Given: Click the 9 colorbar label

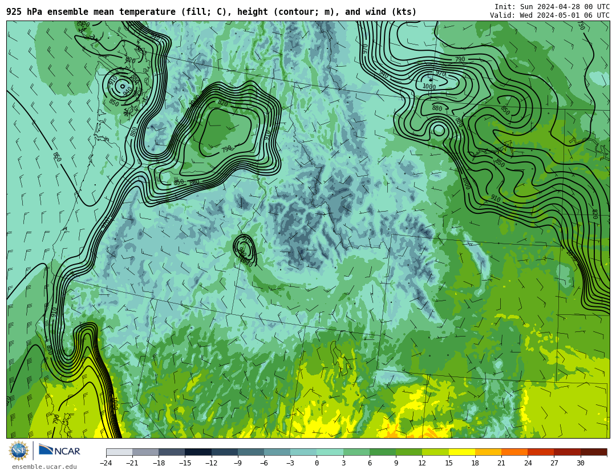Looking at the screenshot, I should click(396, 463).
